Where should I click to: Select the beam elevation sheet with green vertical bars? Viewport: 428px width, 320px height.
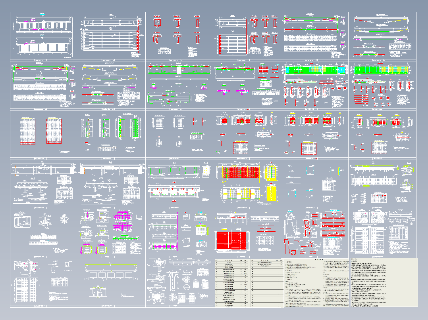coord(179,183)
